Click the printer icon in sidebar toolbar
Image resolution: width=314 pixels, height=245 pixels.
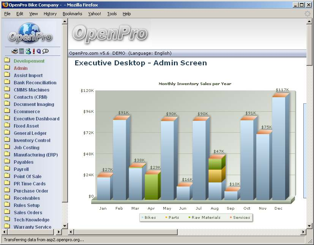pos(14,51)
